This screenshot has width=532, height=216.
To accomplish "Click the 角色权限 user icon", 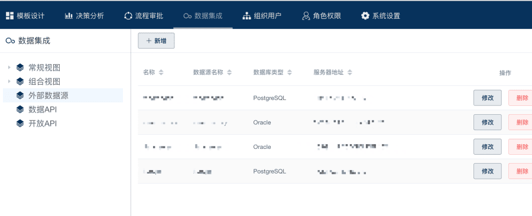I will click(x=306, y=16).
